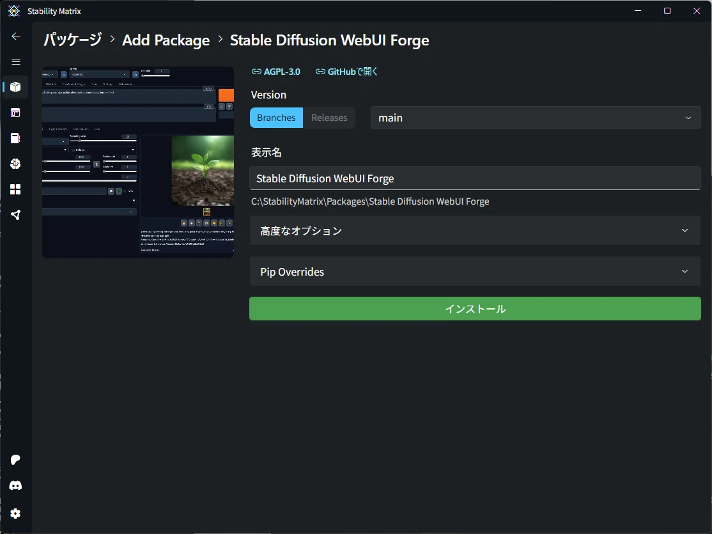Click the Version section label
The height and width of the screenshot is (534, 712).
click(268, 95)
